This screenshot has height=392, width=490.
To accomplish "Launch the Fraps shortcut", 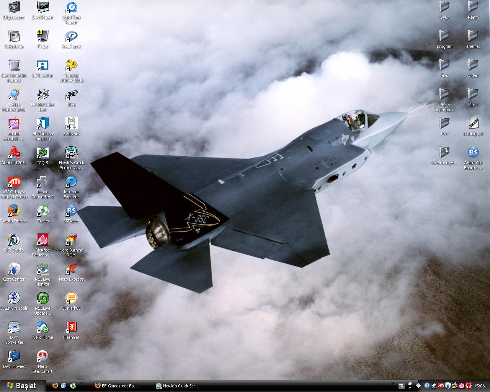I will (42, 40).
